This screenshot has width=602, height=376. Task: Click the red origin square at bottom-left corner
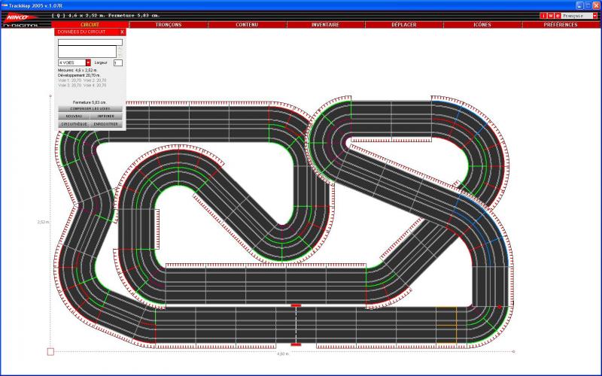click(50, 351)
